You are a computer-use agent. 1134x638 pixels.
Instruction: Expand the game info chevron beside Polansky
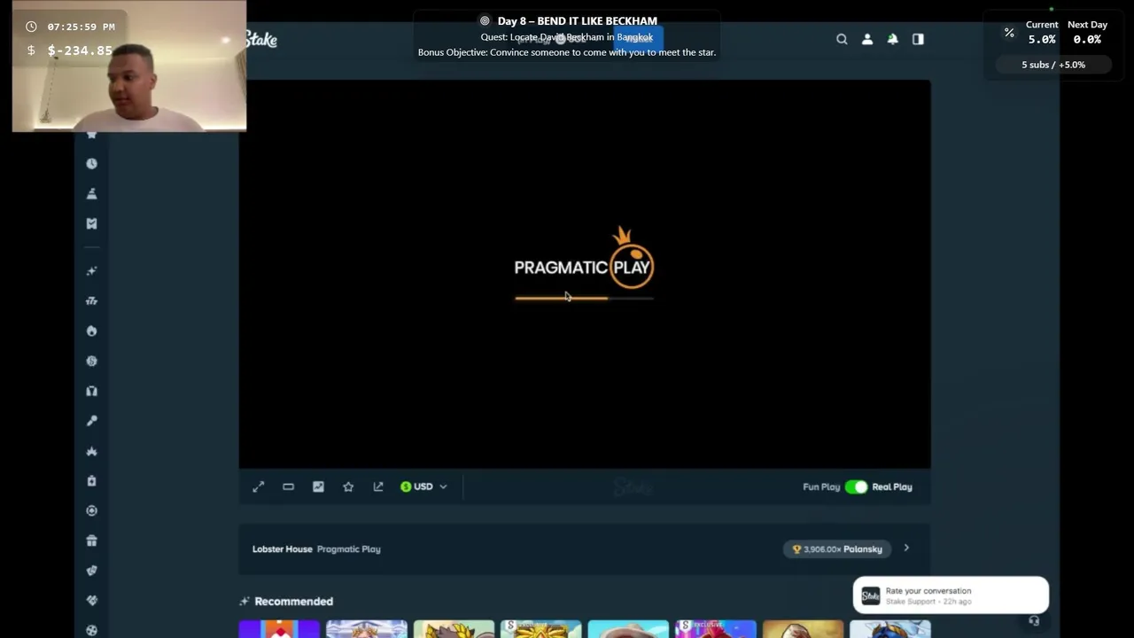click(x=905, y=549)
